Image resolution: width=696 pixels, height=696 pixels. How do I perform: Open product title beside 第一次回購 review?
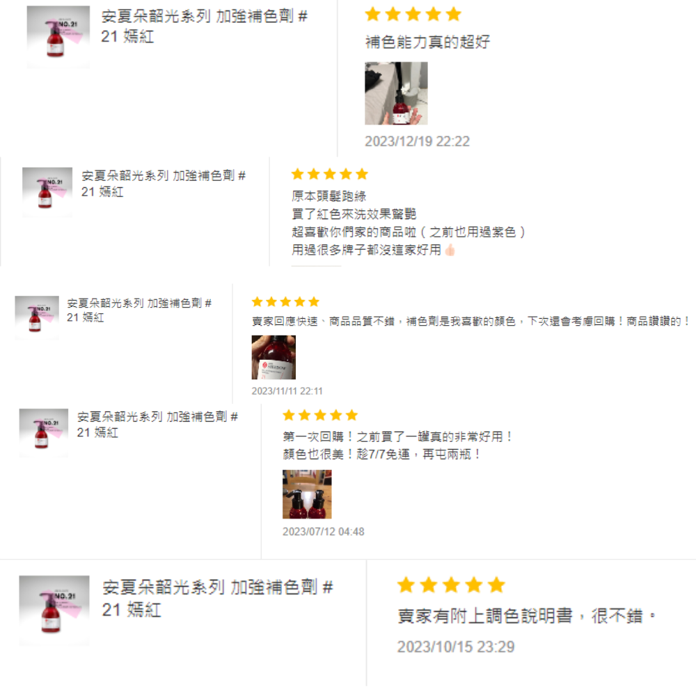(157, 425)
